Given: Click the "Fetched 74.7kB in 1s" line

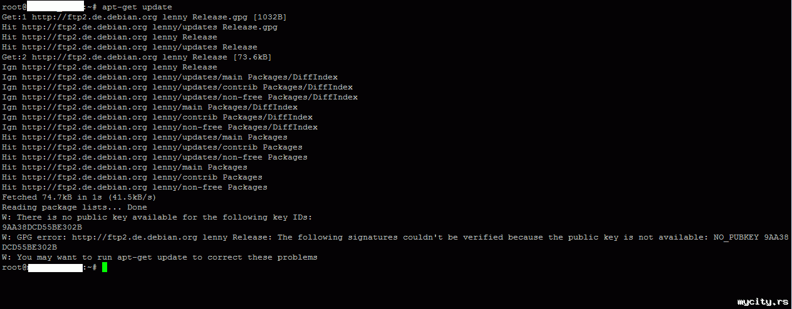Looking at the screenshot, I should pos(79,197).
